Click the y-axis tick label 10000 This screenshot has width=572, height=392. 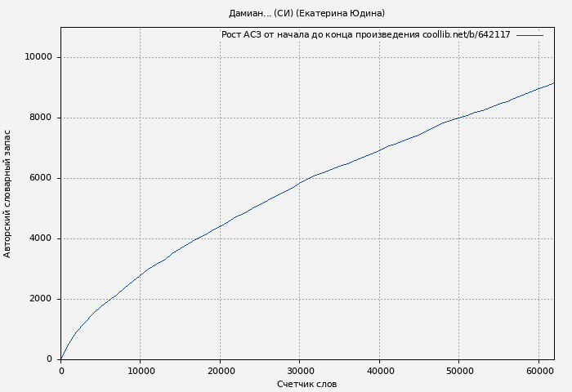(x=39, y=57)
